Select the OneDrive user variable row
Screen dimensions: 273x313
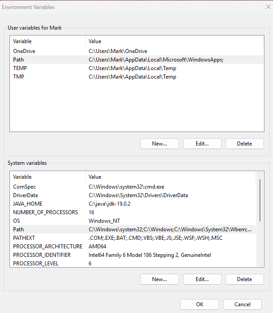click(24, 51)
